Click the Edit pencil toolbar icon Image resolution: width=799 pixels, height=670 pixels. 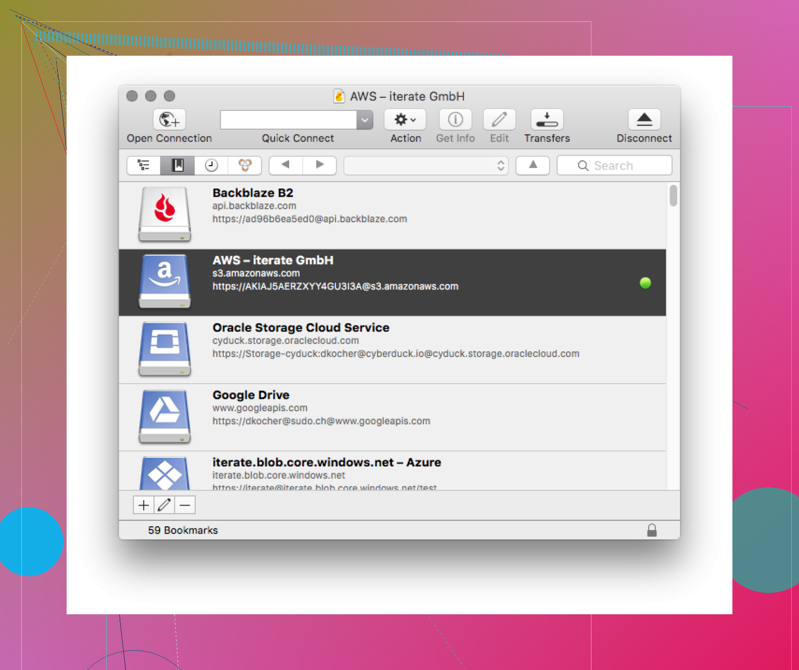point(499,120)
